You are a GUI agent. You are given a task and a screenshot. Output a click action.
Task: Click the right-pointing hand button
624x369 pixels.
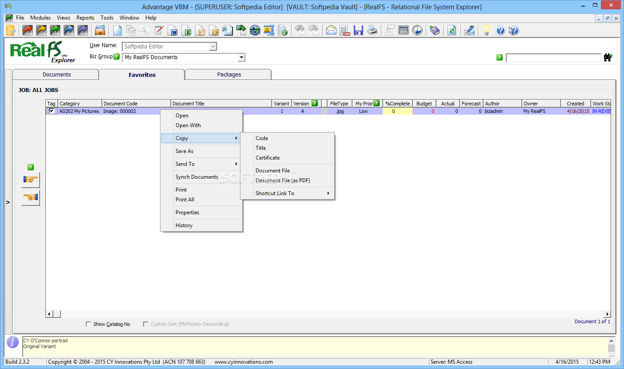[31, 180]
